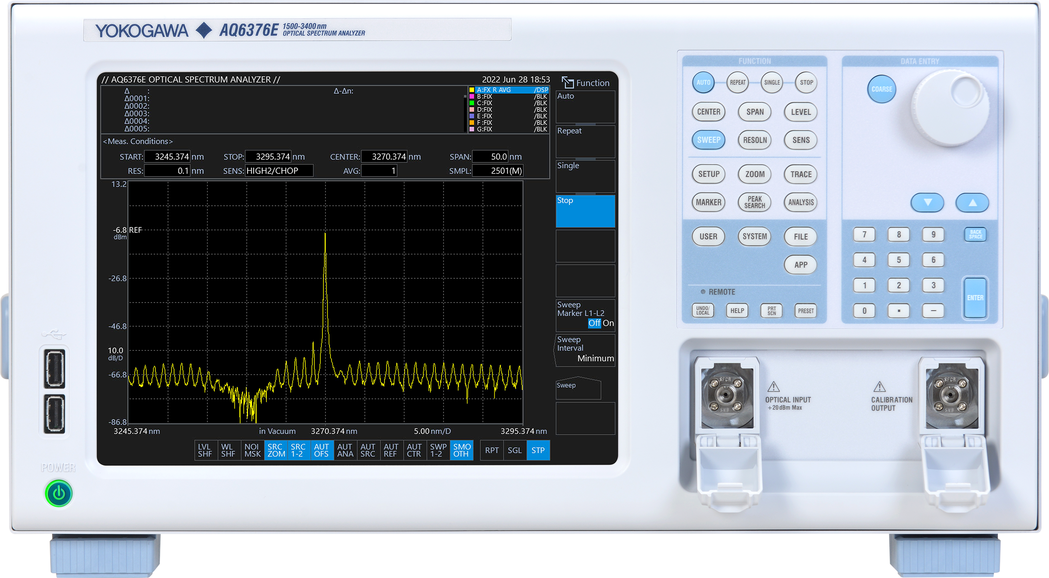
Task: Select the Single softkey
Action: click(x=585, y=176)
